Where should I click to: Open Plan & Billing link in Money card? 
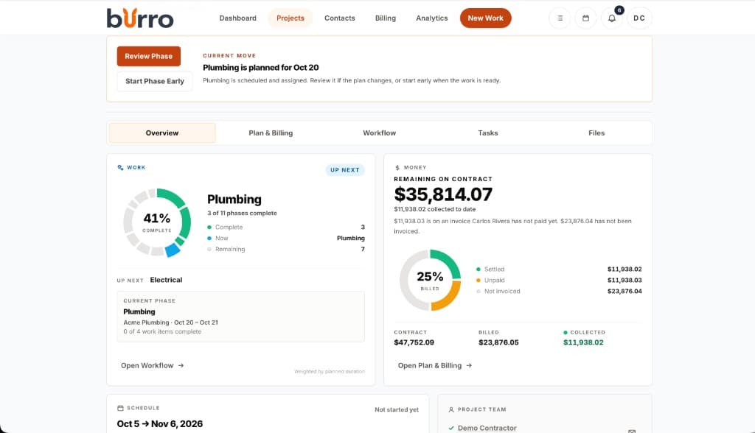pyautogui.click(x=435, y=366)
